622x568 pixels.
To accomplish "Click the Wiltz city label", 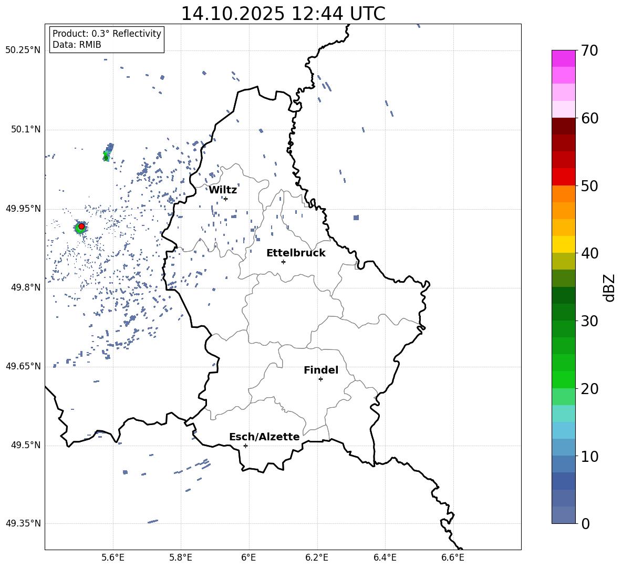I will pyautogui.click(x=223, y=190).
